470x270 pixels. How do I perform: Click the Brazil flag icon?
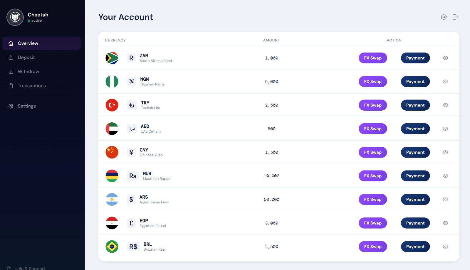click(112, 247)
